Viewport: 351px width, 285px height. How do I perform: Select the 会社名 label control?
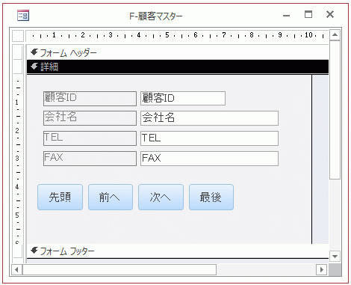(x=90, y=118)
